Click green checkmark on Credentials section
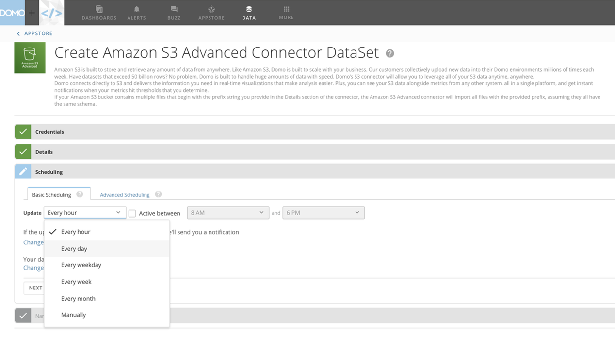 coord(23,132)
